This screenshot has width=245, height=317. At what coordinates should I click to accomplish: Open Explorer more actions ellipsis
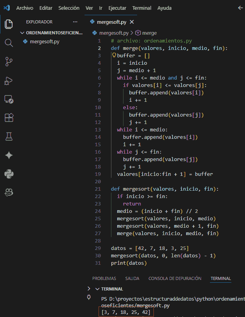click(x=75, y=22)
